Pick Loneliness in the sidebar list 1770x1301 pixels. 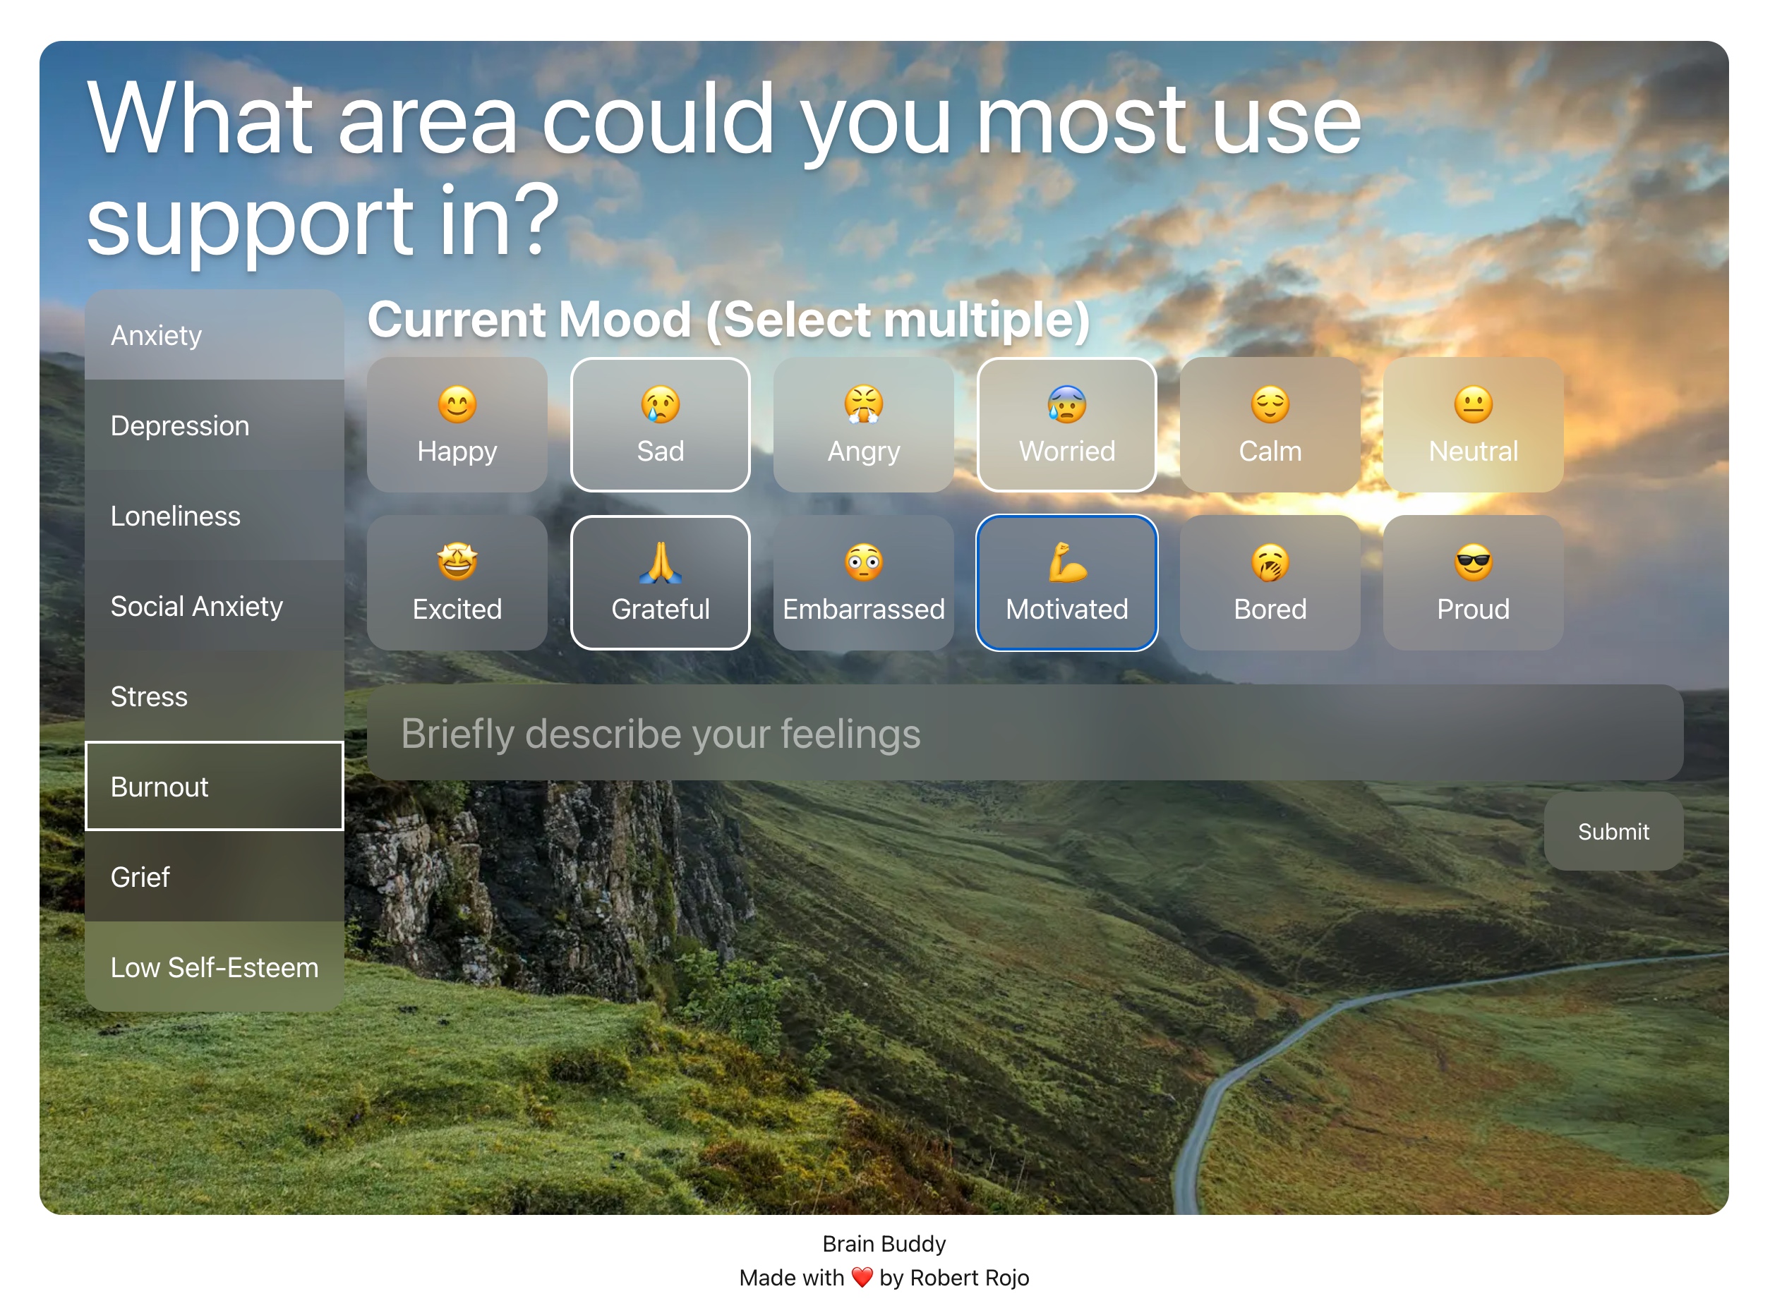pos(215,516)
